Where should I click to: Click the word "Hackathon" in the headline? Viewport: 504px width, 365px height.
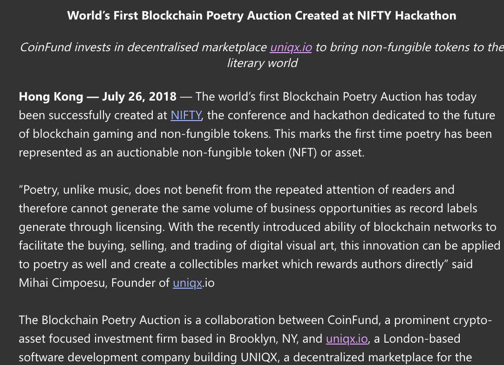click(425, 16)
